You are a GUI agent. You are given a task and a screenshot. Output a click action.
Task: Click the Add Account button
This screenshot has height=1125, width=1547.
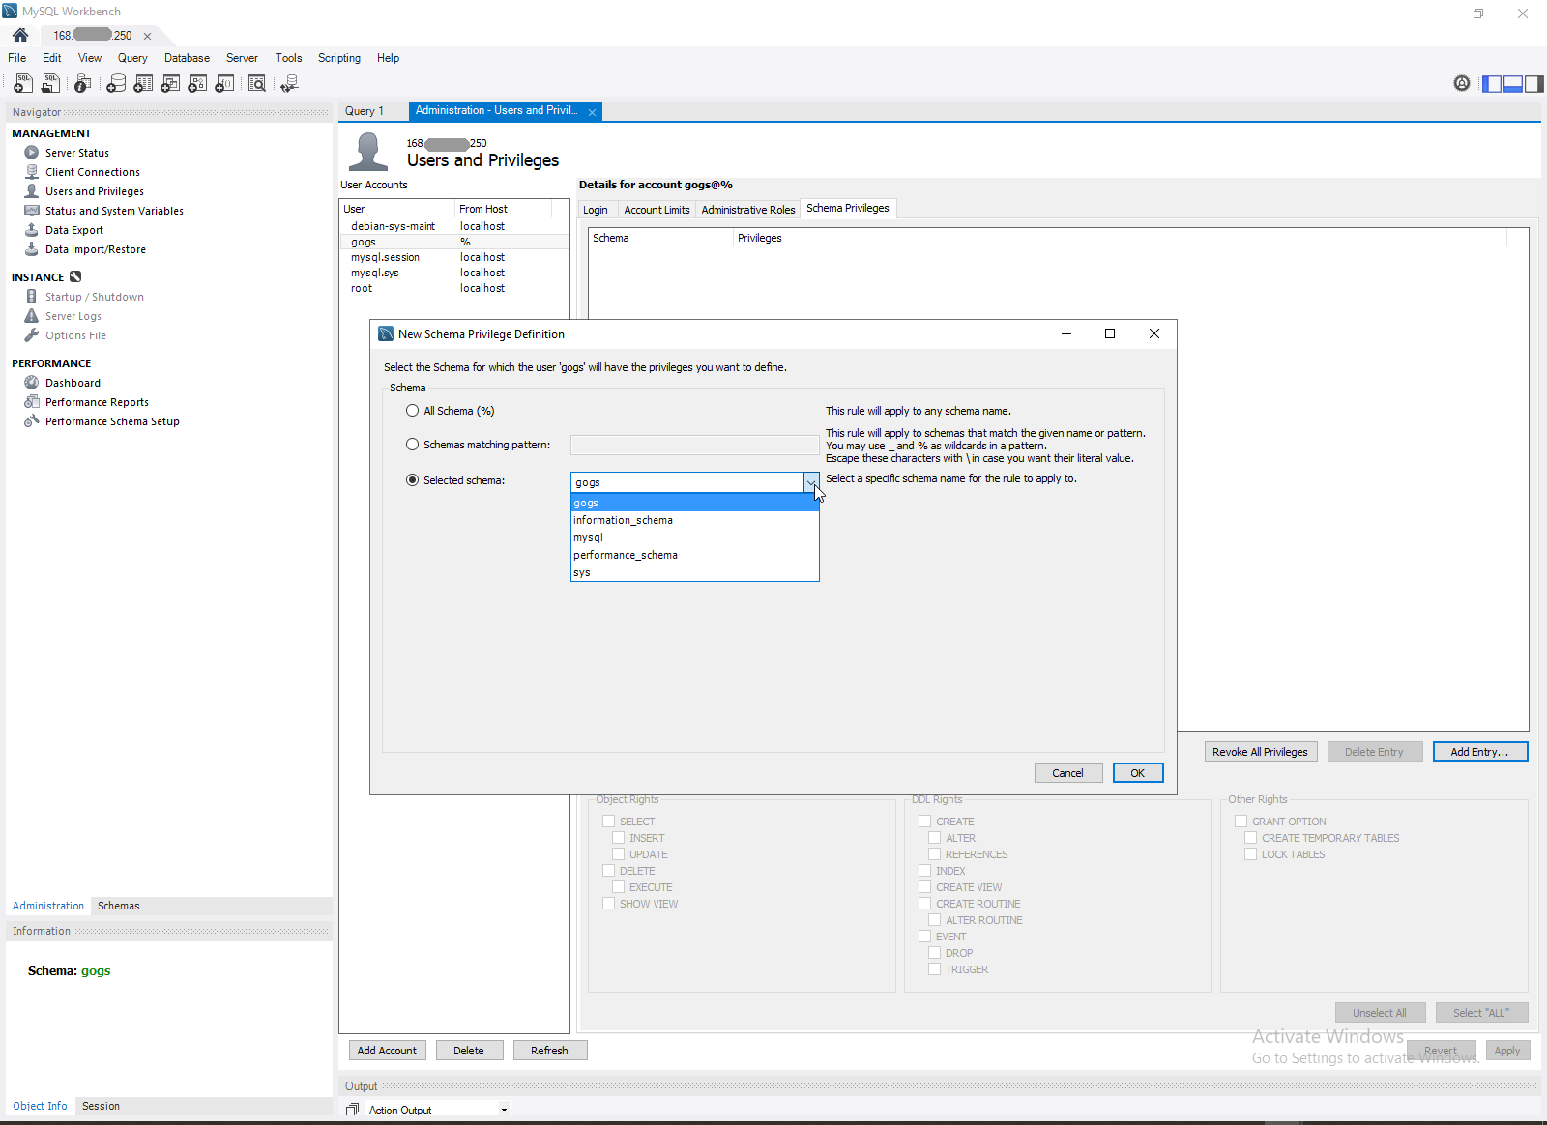coord(387,1051)
